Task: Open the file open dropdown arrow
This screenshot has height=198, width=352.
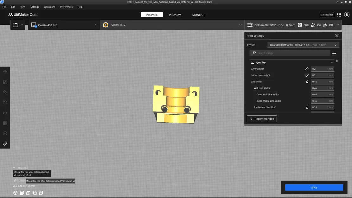Action: [x=22, y=25]
